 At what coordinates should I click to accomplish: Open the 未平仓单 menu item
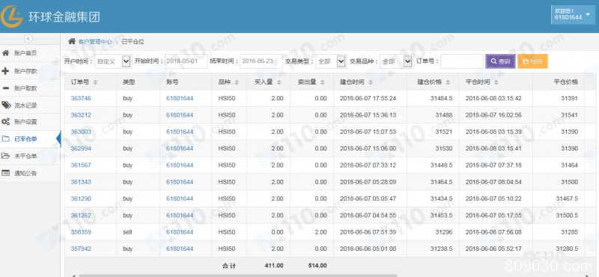(x=30, y=156)
